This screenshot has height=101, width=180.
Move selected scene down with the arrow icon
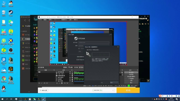47,83
